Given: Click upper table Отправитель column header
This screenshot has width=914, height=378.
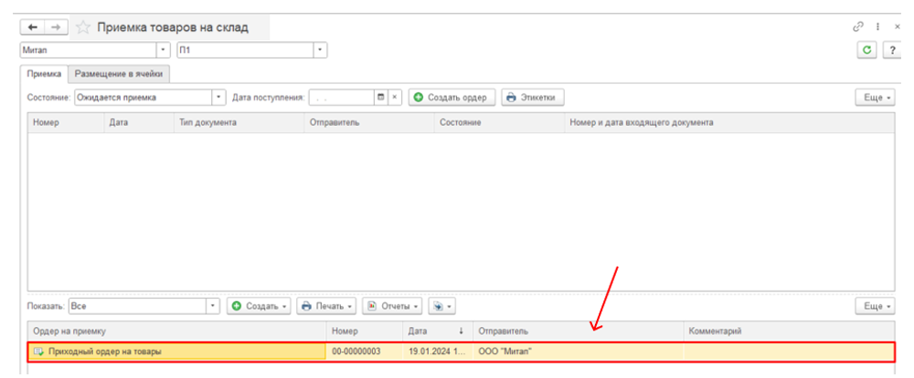Looking at the screenshot, I should (x=369, y=123).
